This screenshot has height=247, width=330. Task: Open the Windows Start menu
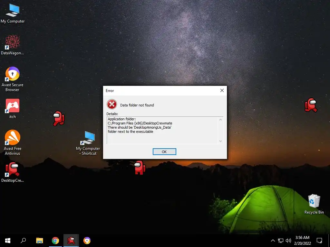8,241
